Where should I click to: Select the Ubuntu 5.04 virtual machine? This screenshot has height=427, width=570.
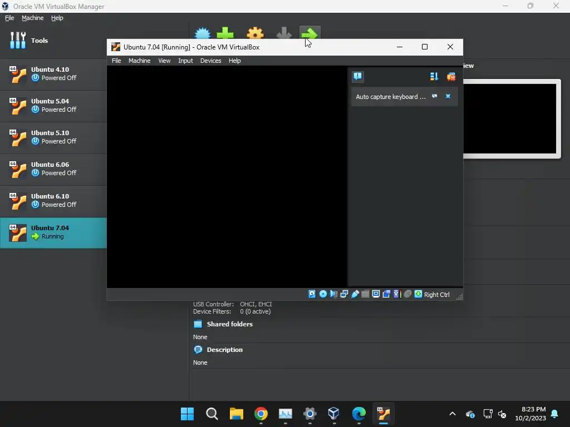pos(53,106)
